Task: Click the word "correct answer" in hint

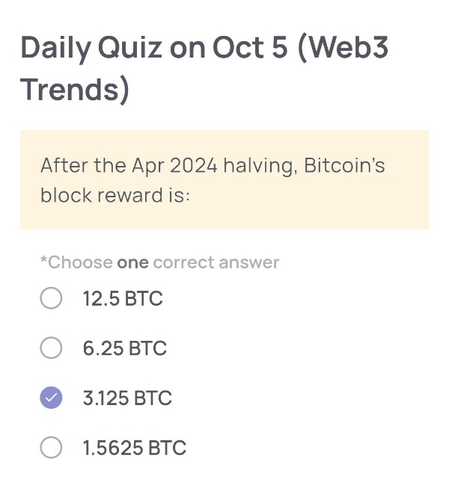Action: tap(216, 262)
